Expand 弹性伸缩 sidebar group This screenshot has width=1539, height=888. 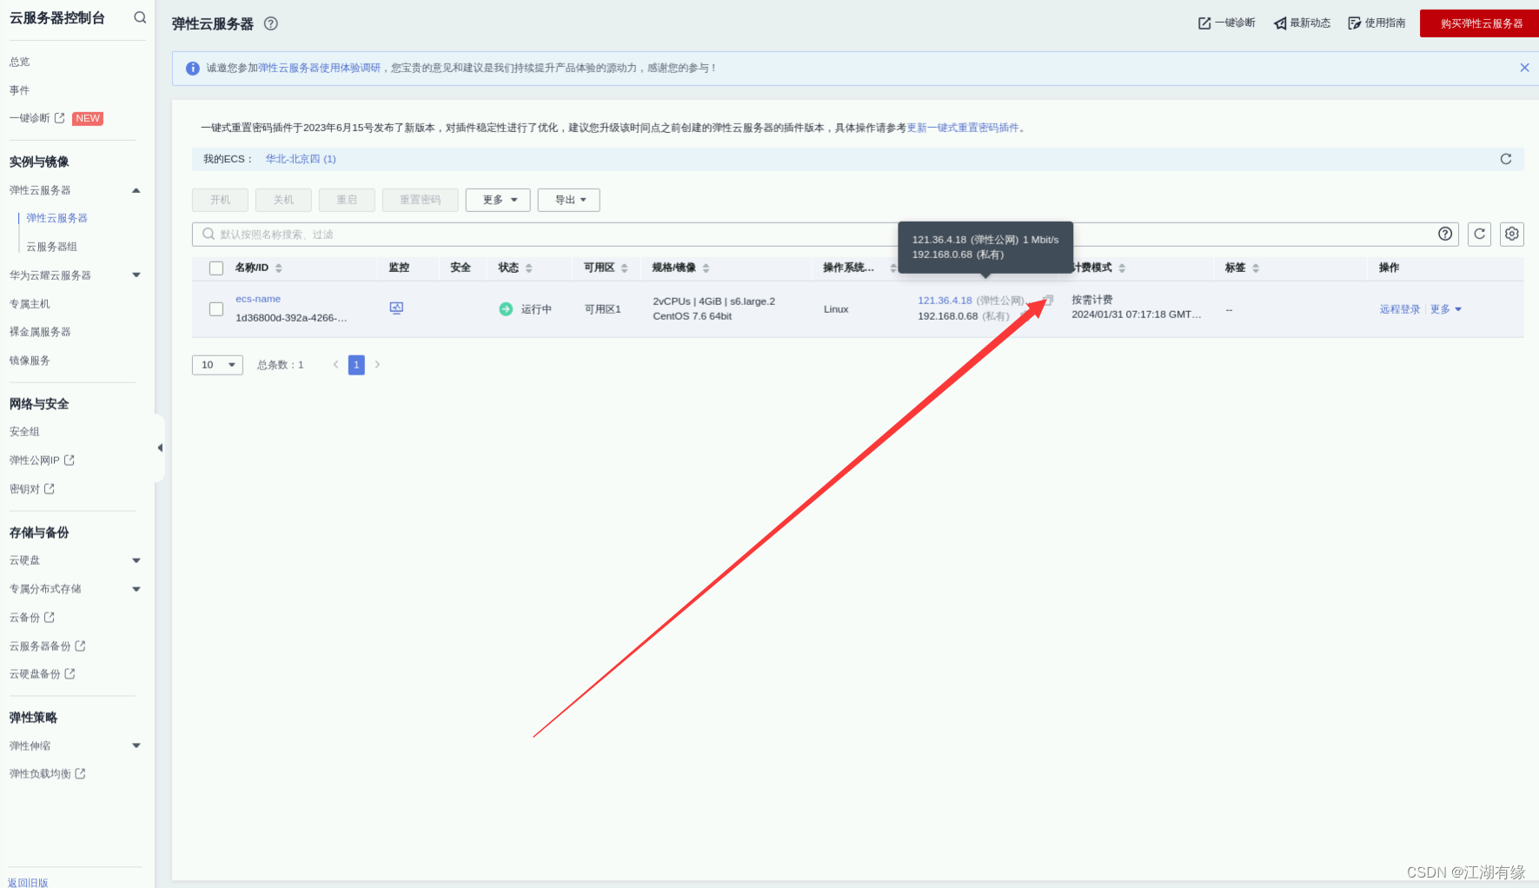(x=136, y=746)
